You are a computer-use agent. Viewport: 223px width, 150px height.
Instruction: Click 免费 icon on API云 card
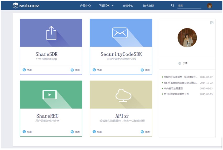tap(94, 132)
